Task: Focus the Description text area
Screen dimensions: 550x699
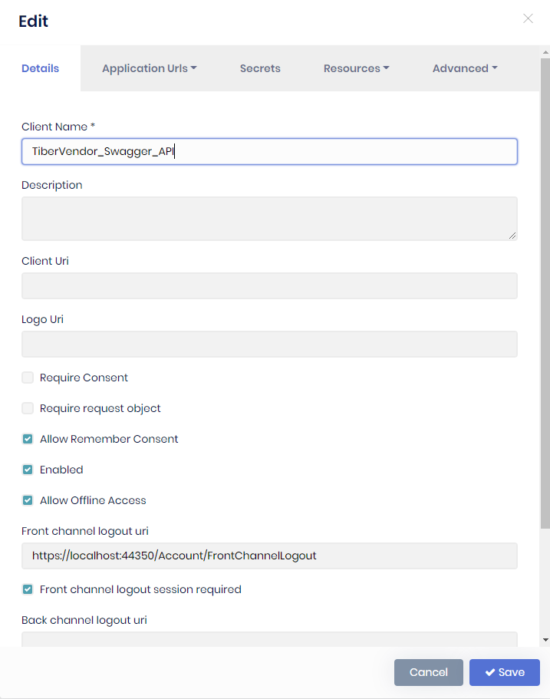Action: pyautogui.click(x=268, y=218)
